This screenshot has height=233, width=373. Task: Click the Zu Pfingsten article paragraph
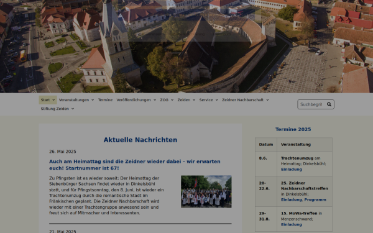point(106,196)
